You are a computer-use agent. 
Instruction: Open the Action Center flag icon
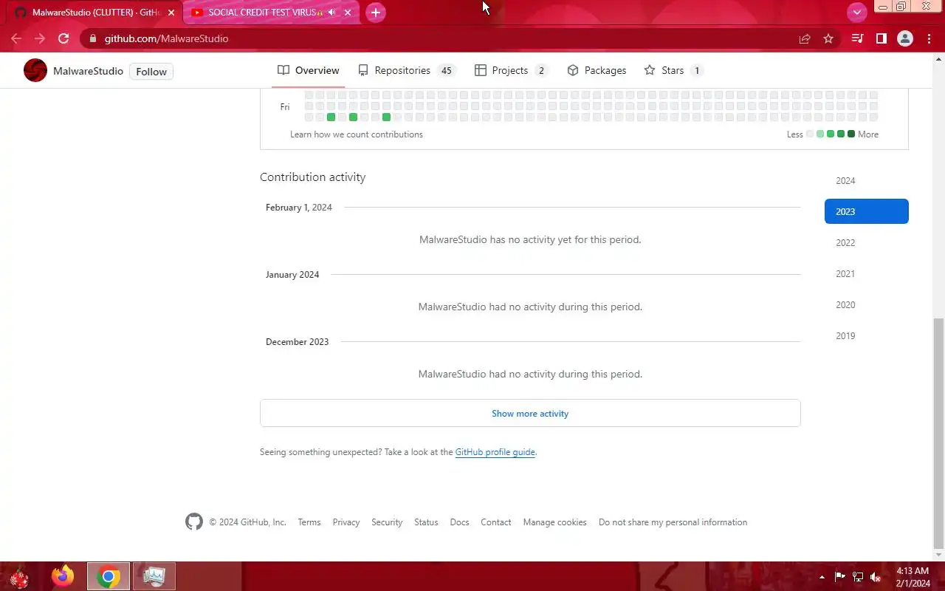click(x=840, y=577)
